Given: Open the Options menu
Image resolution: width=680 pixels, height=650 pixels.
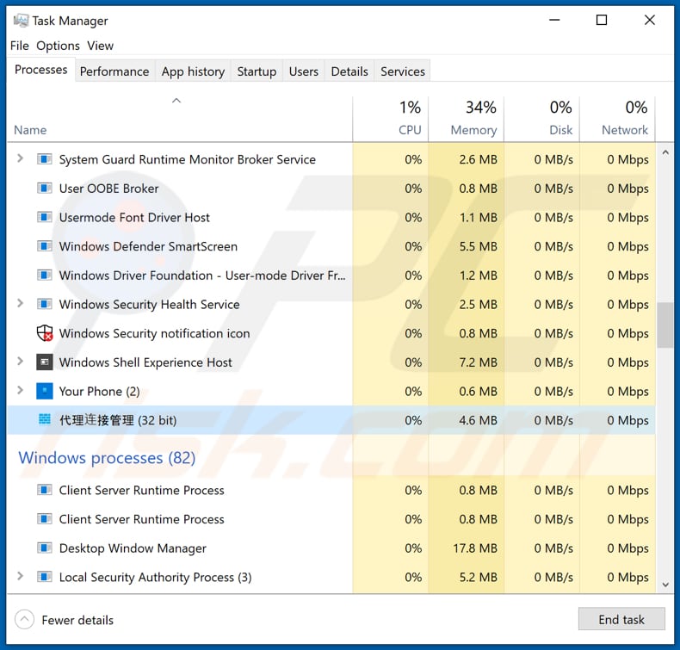Looking at the screenshot, I should coord(59,46).
